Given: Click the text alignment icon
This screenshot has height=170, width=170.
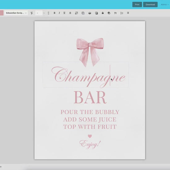Looking at the screenshot, I should [70, 13].
